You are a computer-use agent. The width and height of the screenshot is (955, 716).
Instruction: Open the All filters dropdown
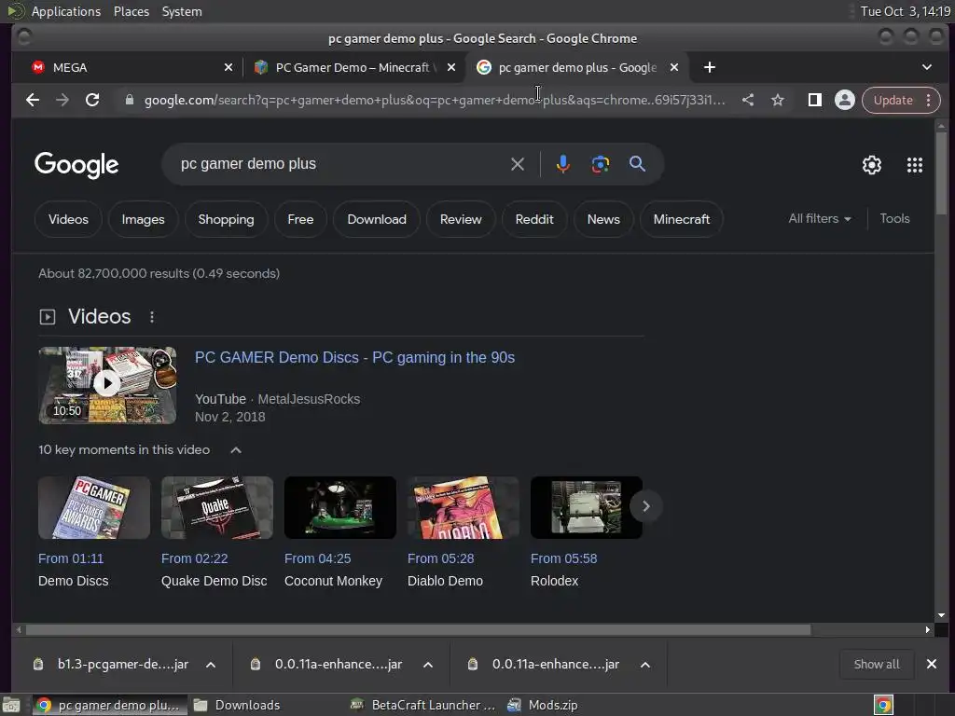coord(819,218)
